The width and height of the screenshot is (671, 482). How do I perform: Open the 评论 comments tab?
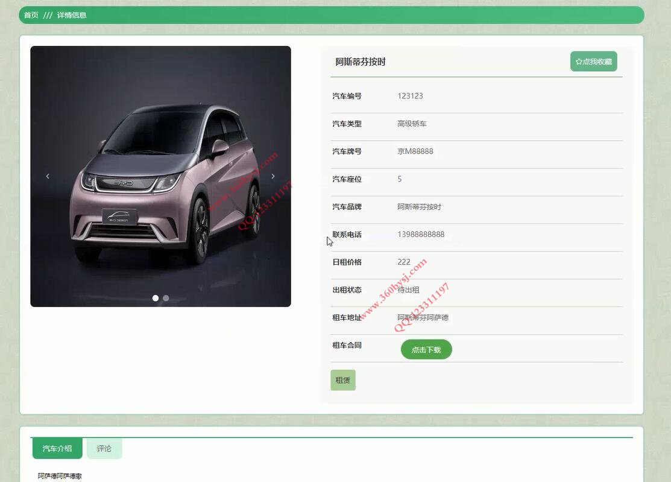pos(104,448)
